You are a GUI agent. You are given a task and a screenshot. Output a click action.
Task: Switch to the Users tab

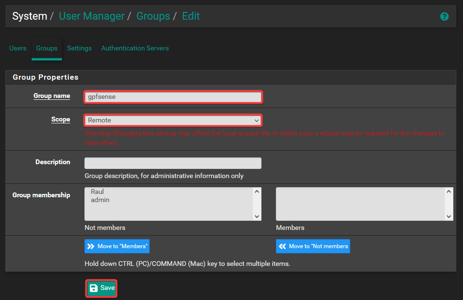click(x=18, y=48)
